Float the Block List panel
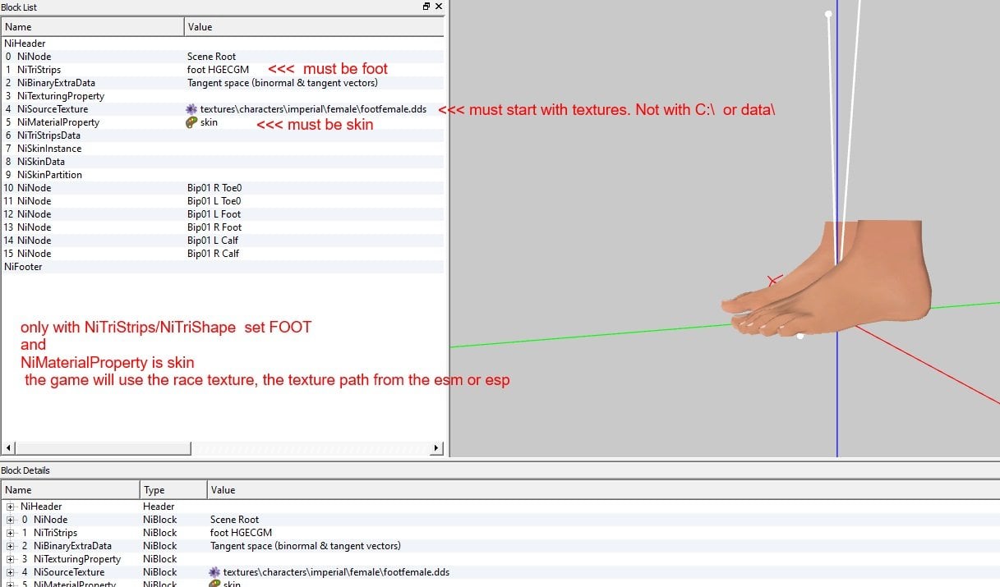Screen dimensions: 1000x587 426,7
